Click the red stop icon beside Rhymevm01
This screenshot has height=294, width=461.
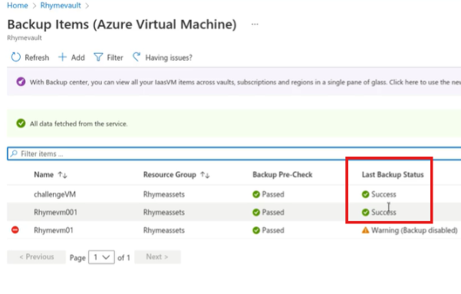click(x=15, y=230)
